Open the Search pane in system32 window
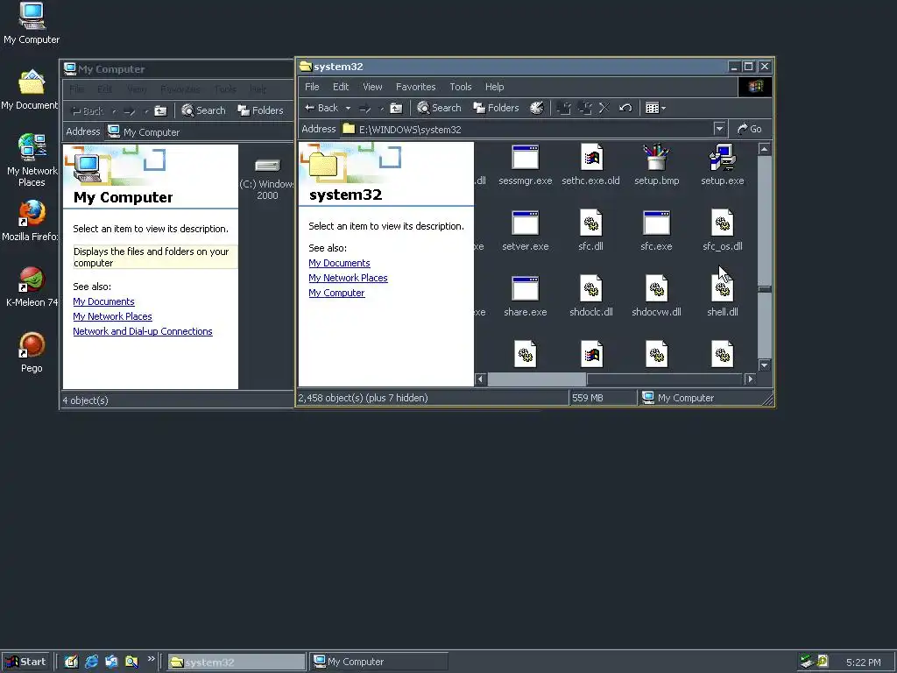The height and width of the screenshot is (673, 897). tap(439, 108)
